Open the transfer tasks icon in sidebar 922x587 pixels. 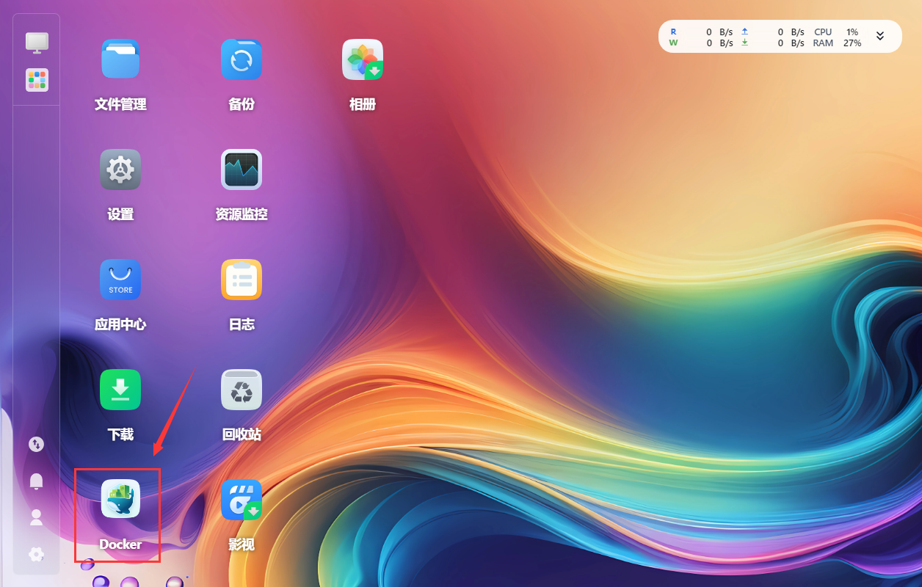pos(36,444)
